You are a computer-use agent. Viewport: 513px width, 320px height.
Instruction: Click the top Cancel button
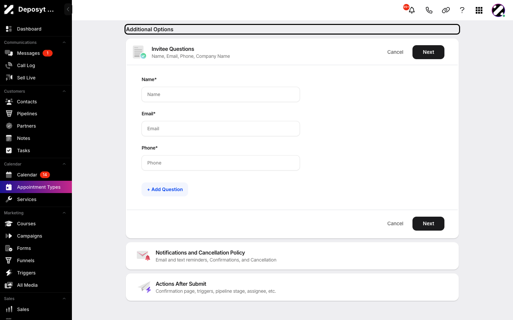point(395,52)
